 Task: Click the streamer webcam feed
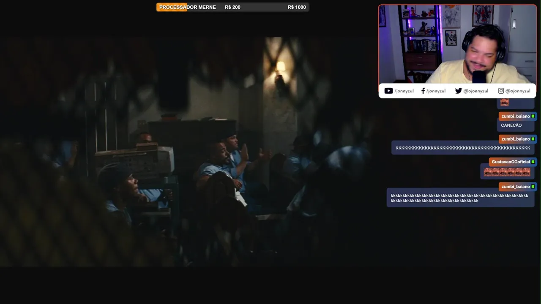(x=457, y=44)
